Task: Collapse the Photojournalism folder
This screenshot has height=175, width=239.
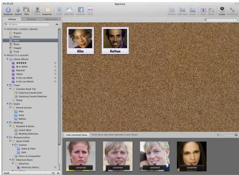Action: 7,137
